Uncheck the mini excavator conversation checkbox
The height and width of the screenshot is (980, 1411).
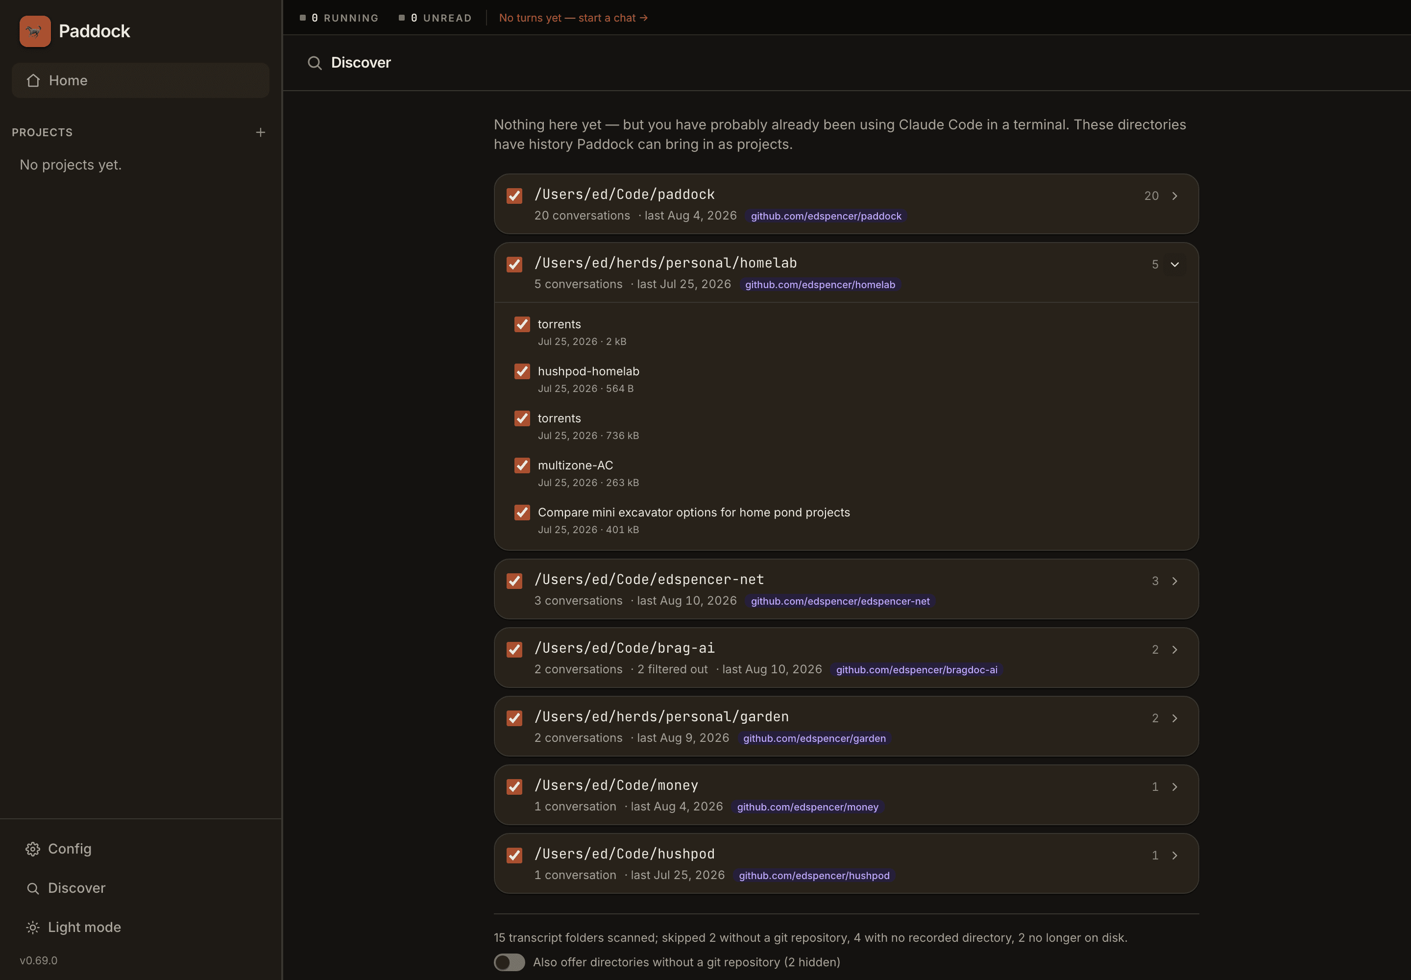(x=522, y=512)
